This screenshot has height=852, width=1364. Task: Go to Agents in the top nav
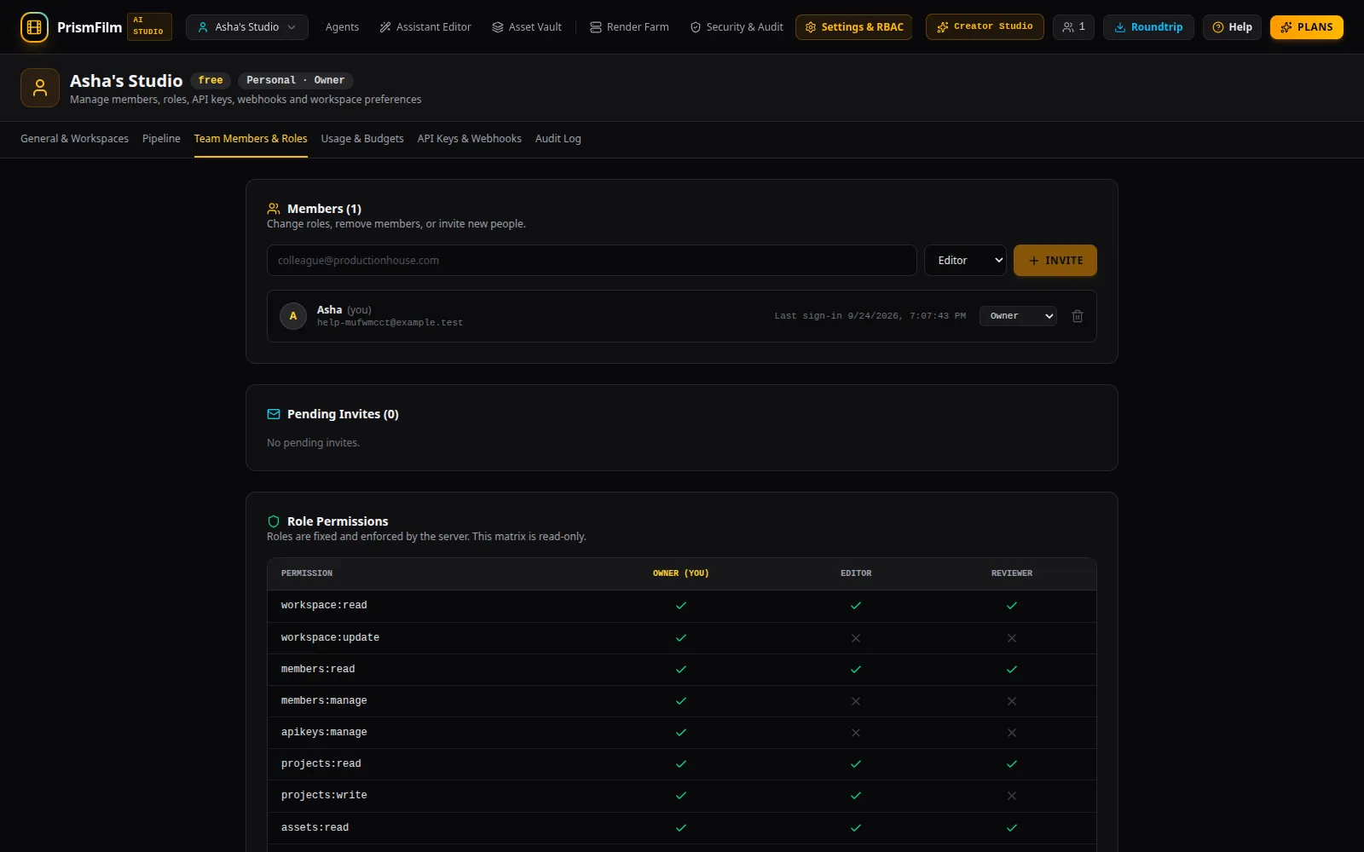[342, 27]
